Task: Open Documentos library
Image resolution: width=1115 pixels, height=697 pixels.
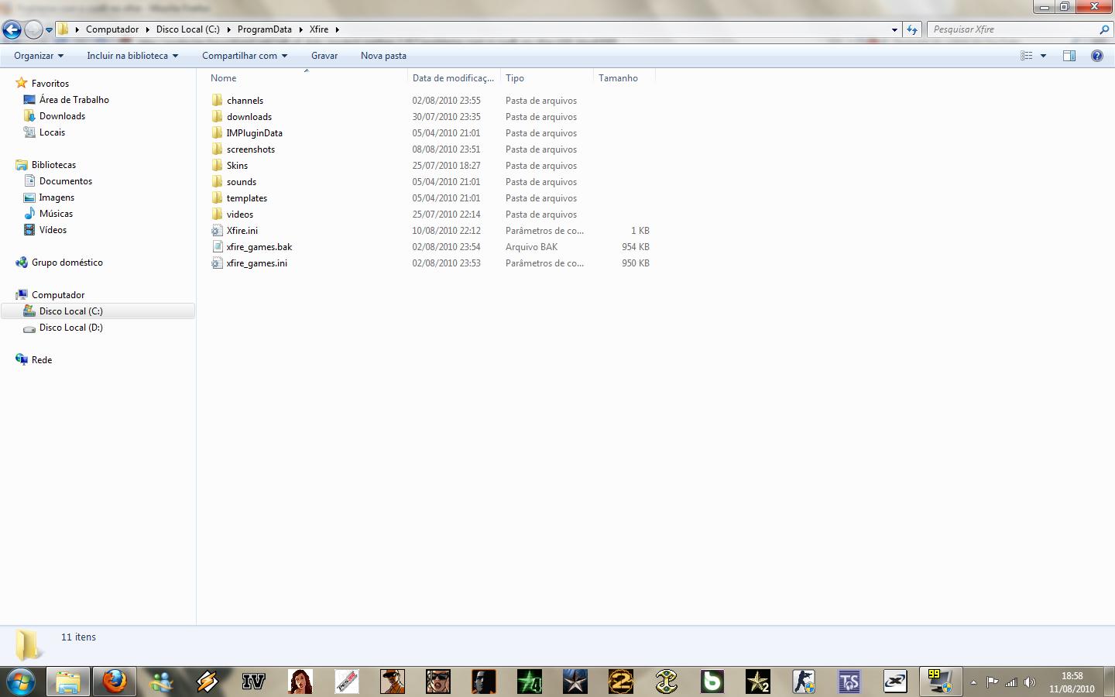Action: 66,181
